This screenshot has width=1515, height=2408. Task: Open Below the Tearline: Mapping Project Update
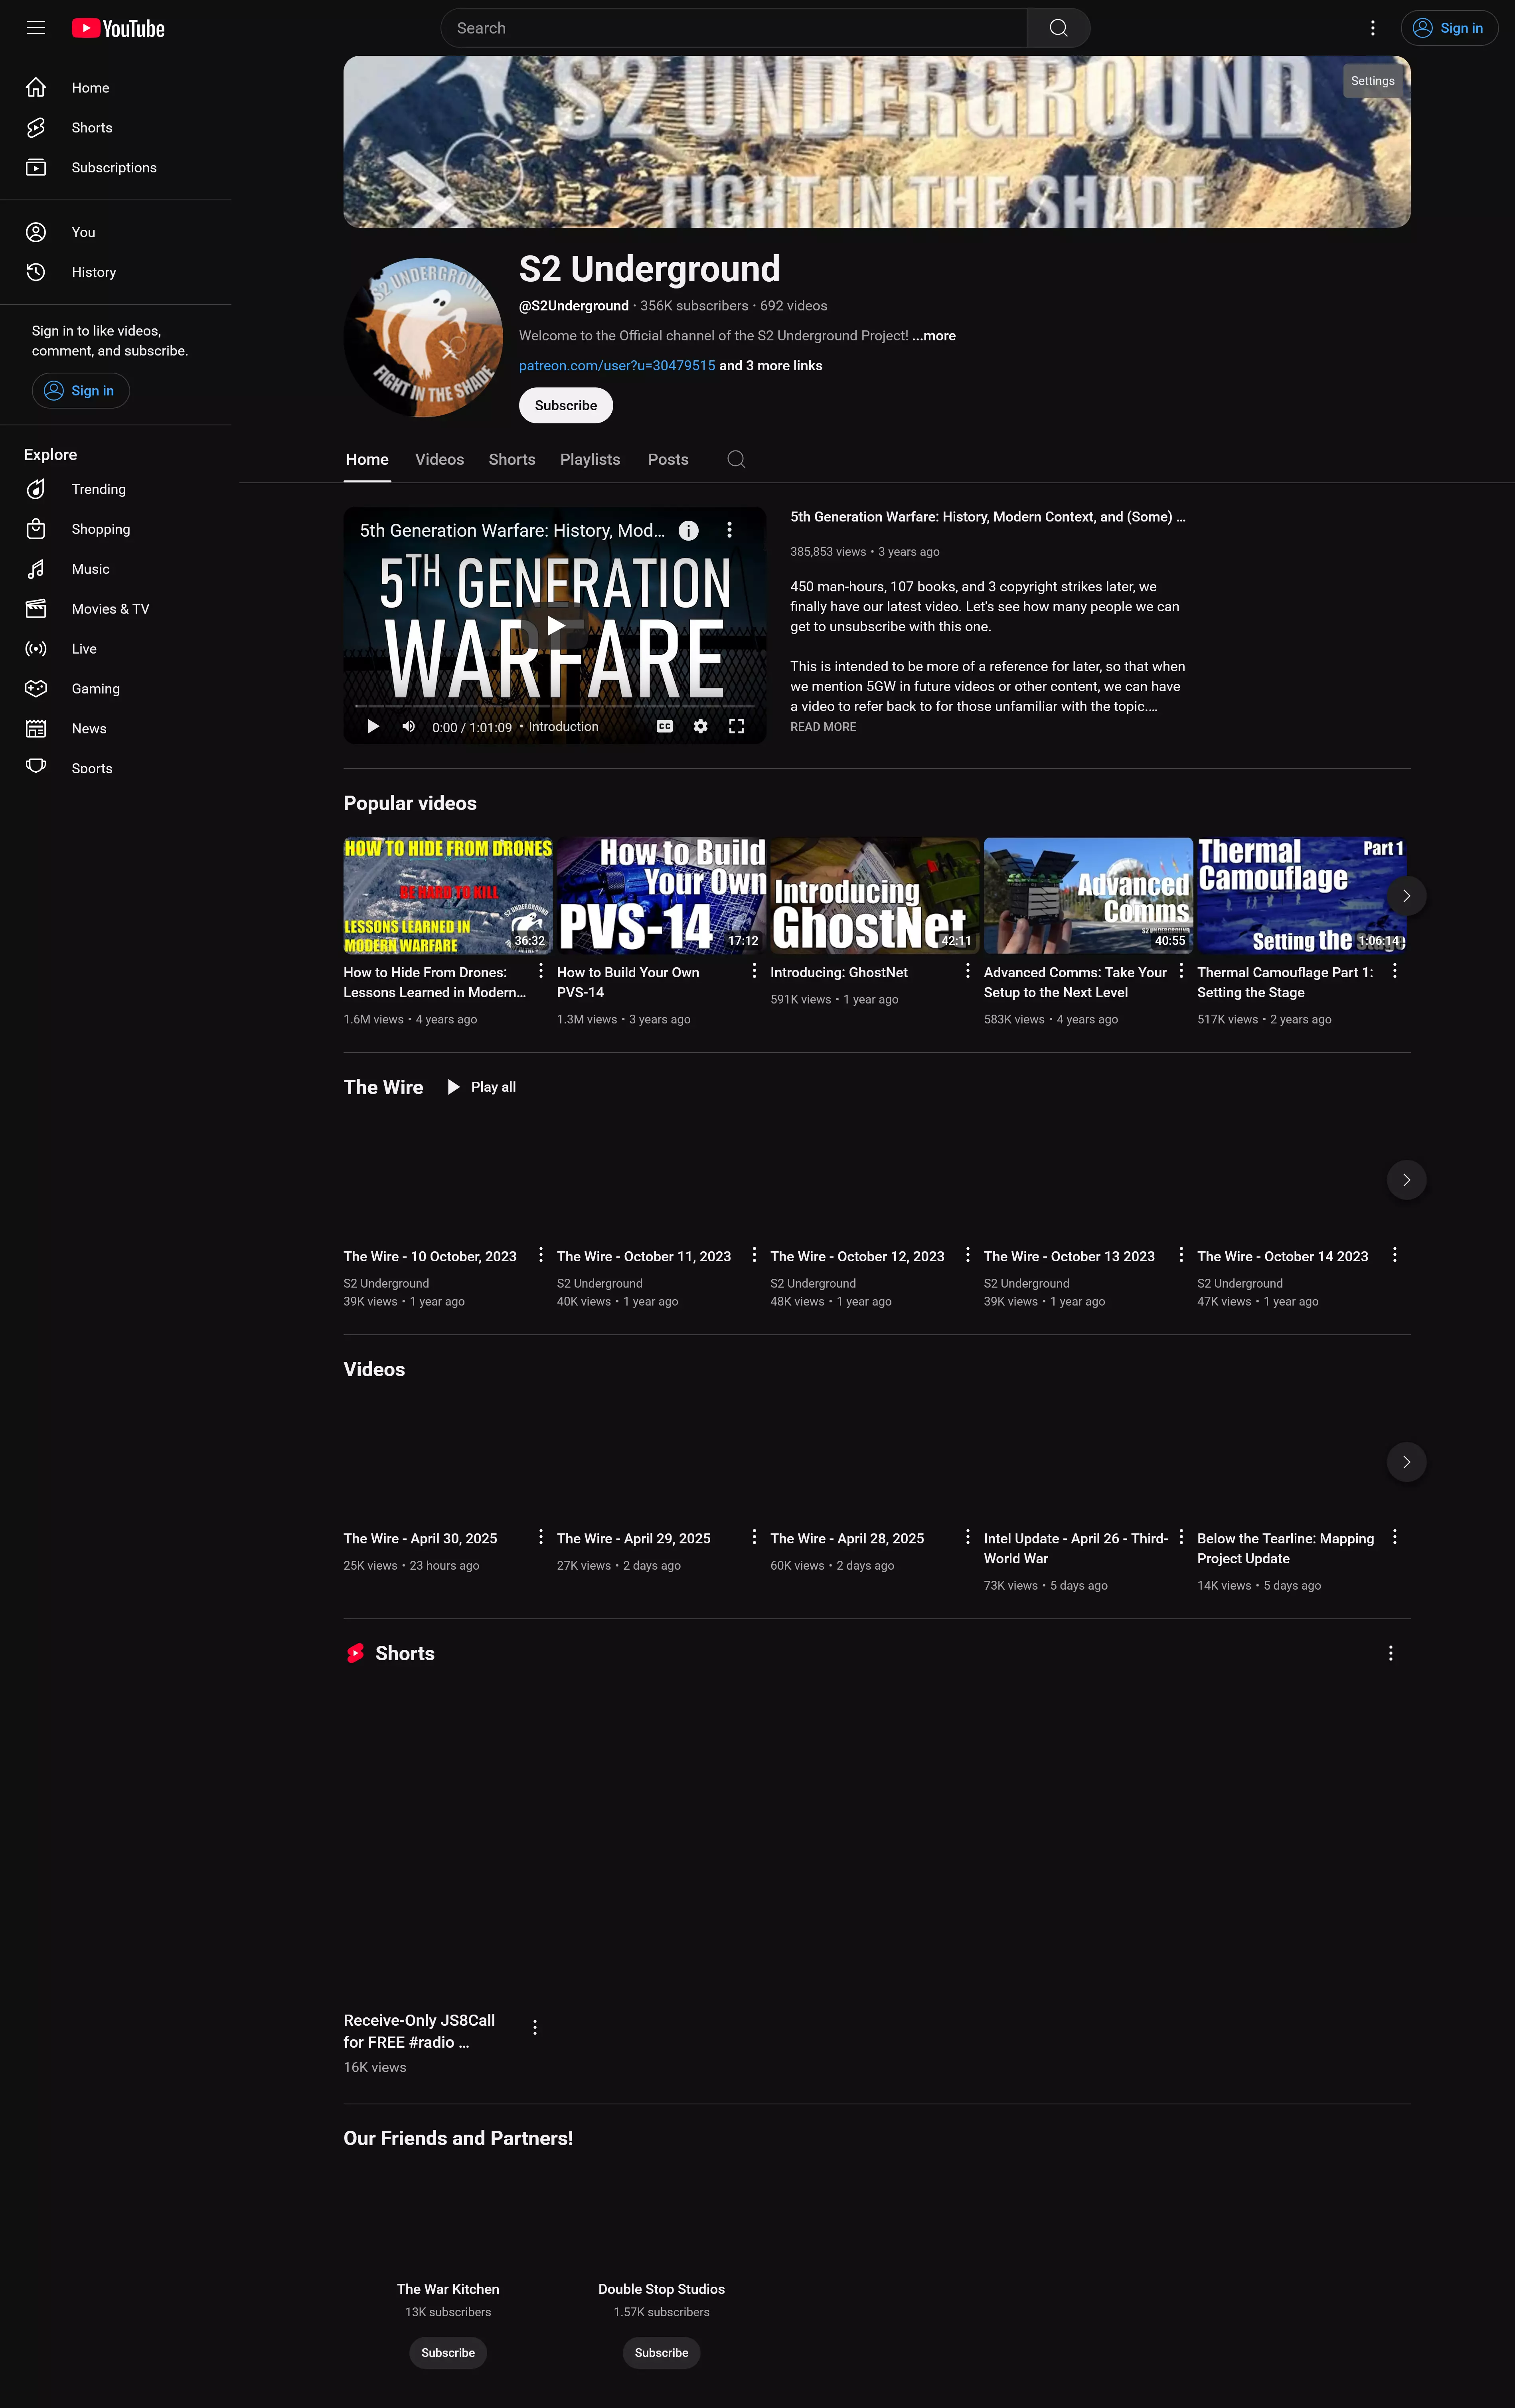pyautogui.click(x=1285, y=1549)
